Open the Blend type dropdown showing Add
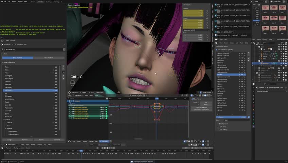The height and width of the screenshot is (163, 288). tap(237, 120)
